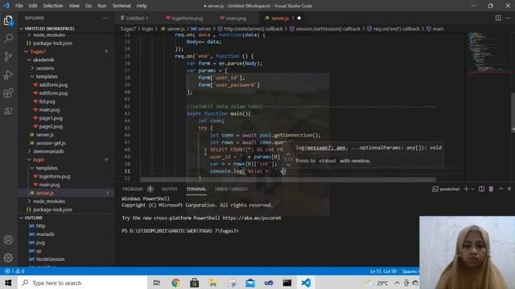Image resolution: width=515 pixels, height=289 pixels.
Task: Open the Search view in activity bar
Action: (8, 38)
